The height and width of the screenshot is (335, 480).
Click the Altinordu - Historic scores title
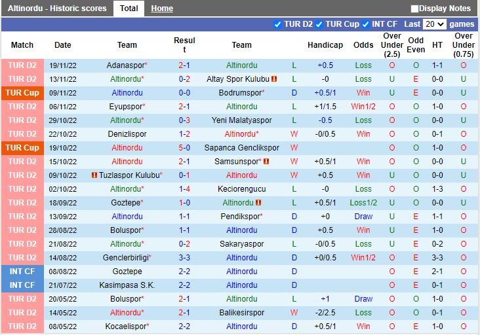click(57, 9)
